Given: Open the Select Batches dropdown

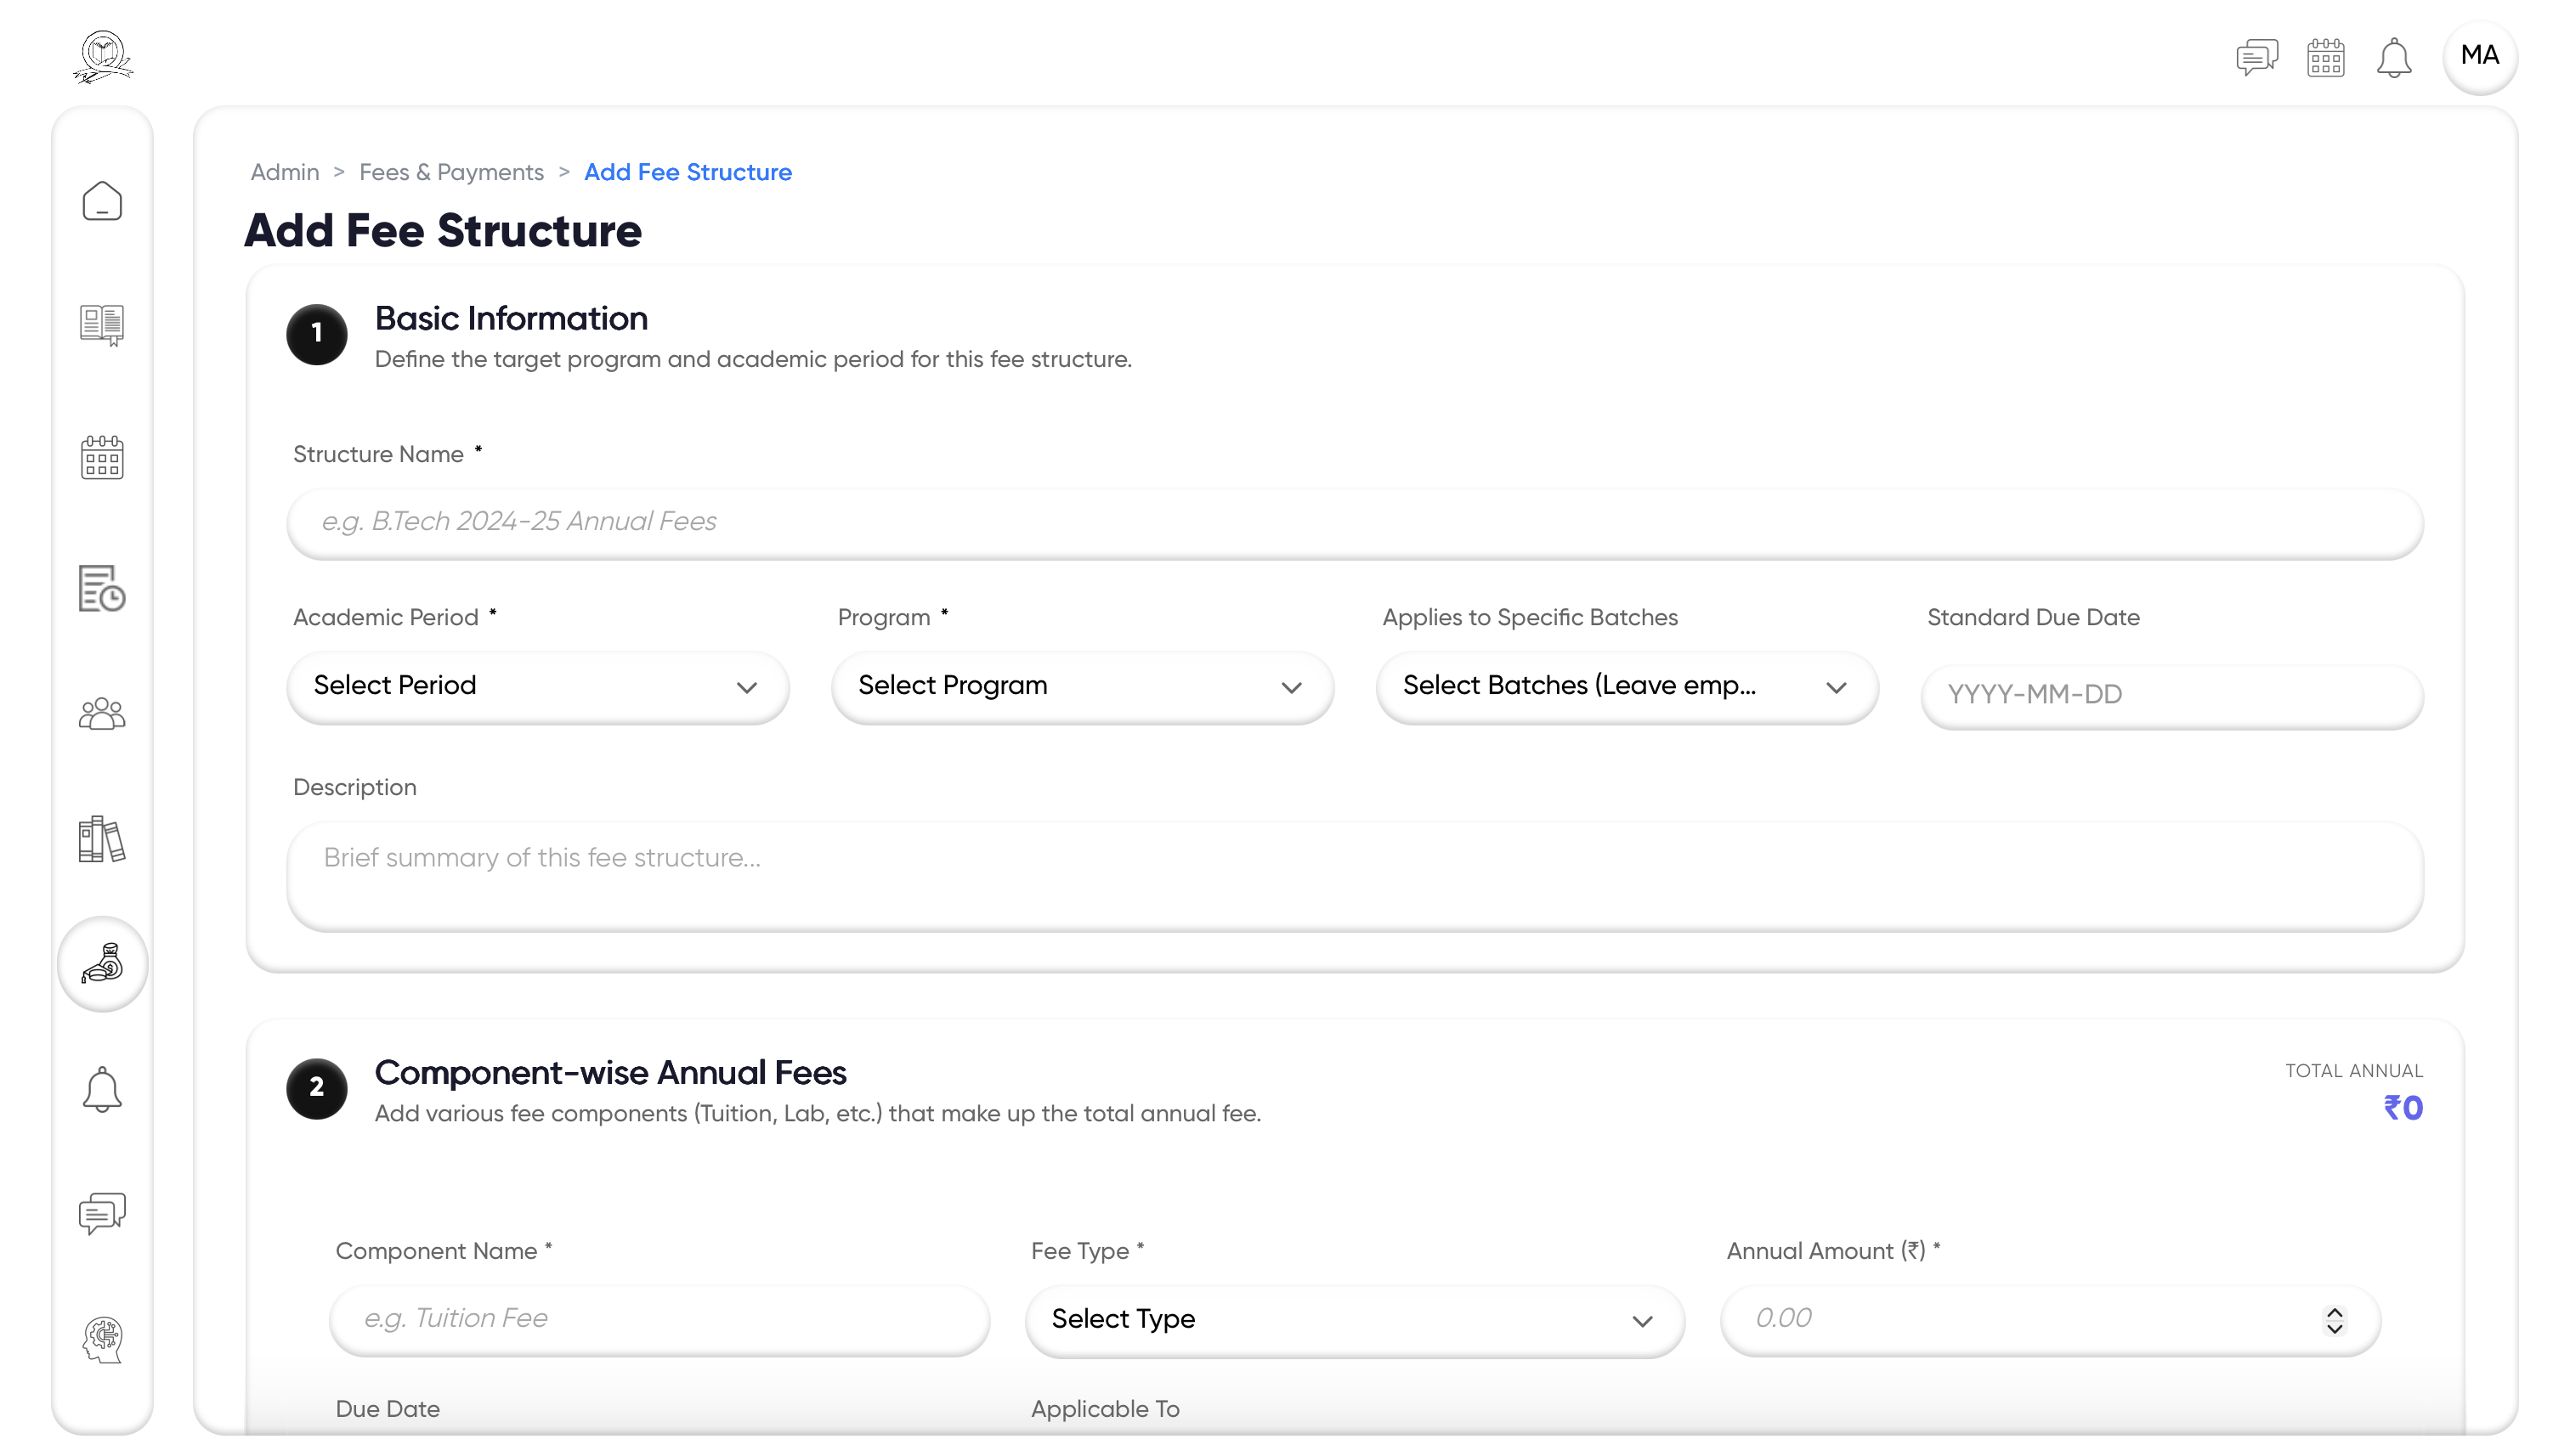Looking at the screenshot, I should click(x=1627, y=686).
